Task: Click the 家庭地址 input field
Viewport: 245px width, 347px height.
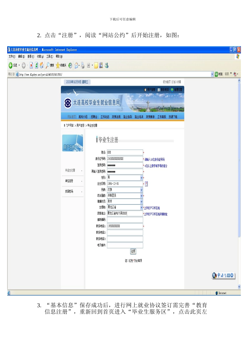Action: point(125,213)
